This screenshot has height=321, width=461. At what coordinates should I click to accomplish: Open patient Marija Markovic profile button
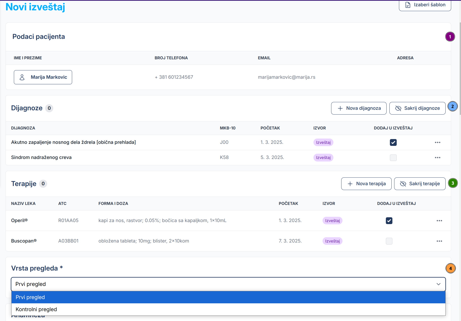(x=43, y=77)
